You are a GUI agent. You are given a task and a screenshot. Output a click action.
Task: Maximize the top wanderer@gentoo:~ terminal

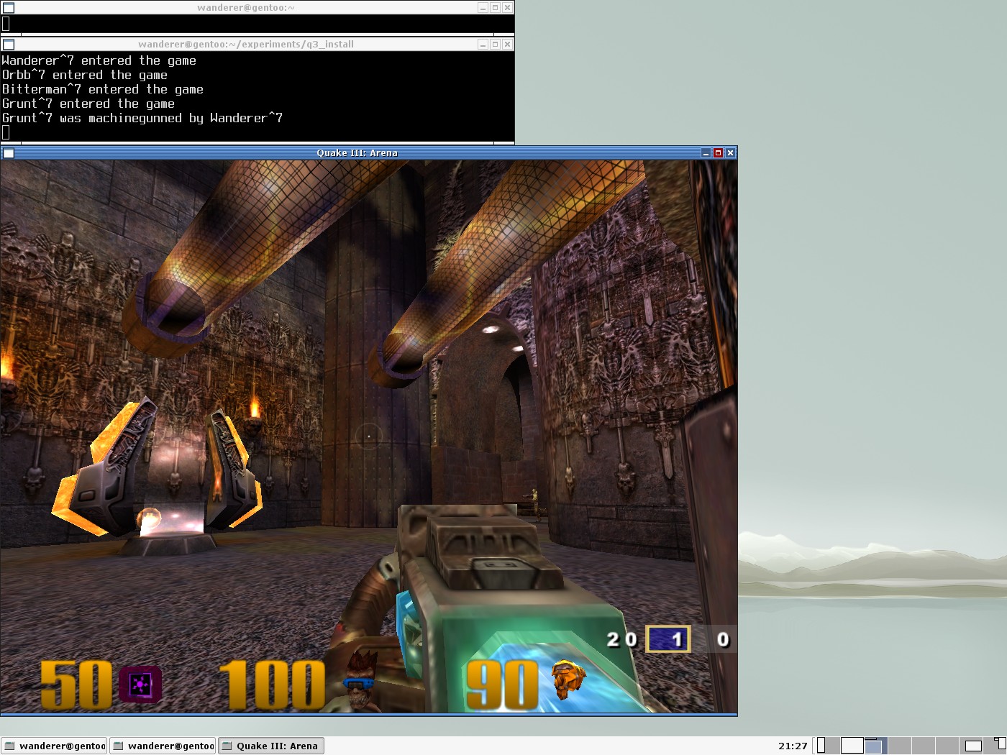pos(495,8)
